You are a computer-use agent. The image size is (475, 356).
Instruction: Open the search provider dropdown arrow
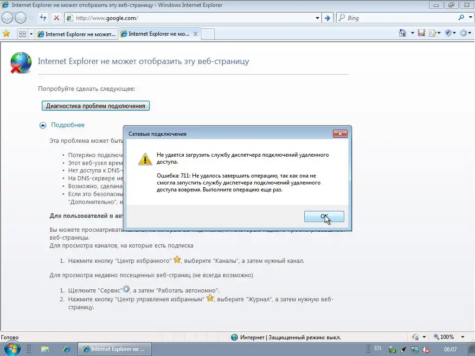pos(470,18)
